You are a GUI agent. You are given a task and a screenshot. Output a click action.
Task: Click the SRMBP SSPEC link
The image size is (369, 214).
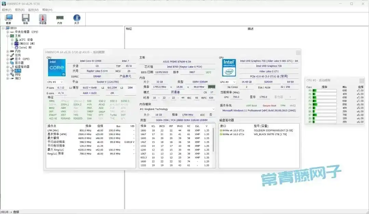[97, 76]
